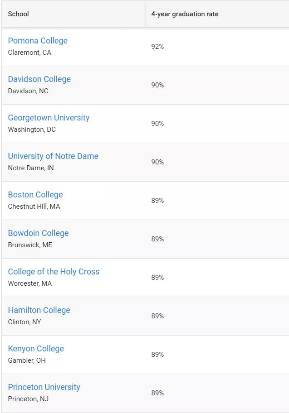Click the Brunswick, ME location text
This screenshot has width=289, height=413.
(x=30, y=245)
